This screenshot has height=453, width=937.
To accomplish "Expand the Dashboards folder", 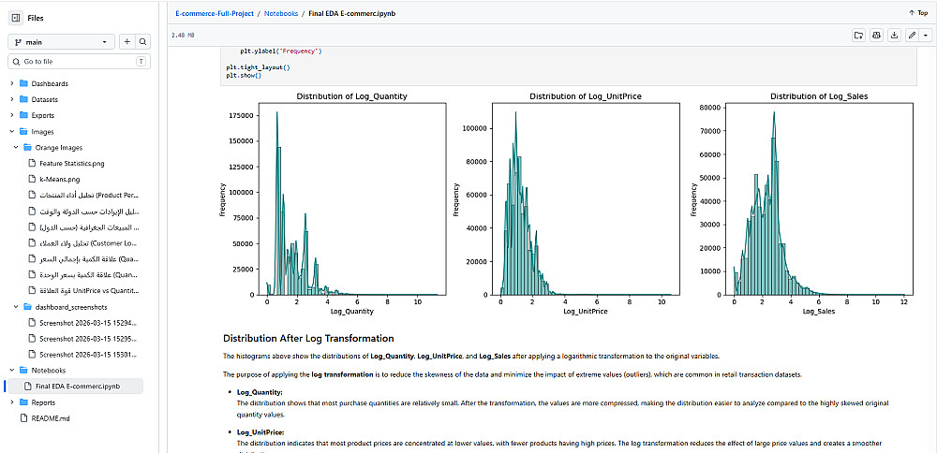I will pos(12,83).
